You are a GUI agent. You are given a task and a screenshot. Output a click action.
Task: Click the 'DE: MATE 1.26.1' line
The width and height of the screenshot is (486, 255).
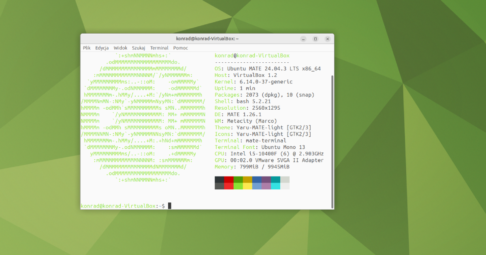coord(238,114)
